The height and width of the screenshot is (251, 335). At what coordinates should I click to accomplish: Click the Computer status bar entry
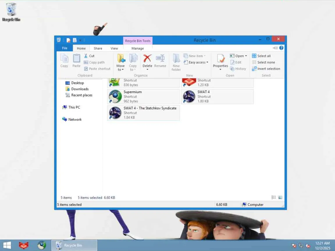tap(253, 205)
